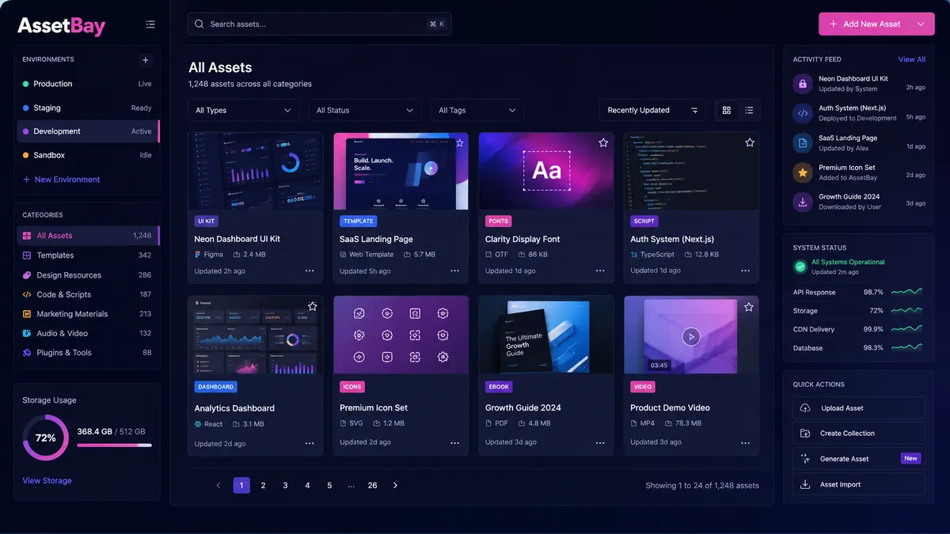Open more options for Growth Guide 2024
950x534 pixels.
[x=600, y=443]
